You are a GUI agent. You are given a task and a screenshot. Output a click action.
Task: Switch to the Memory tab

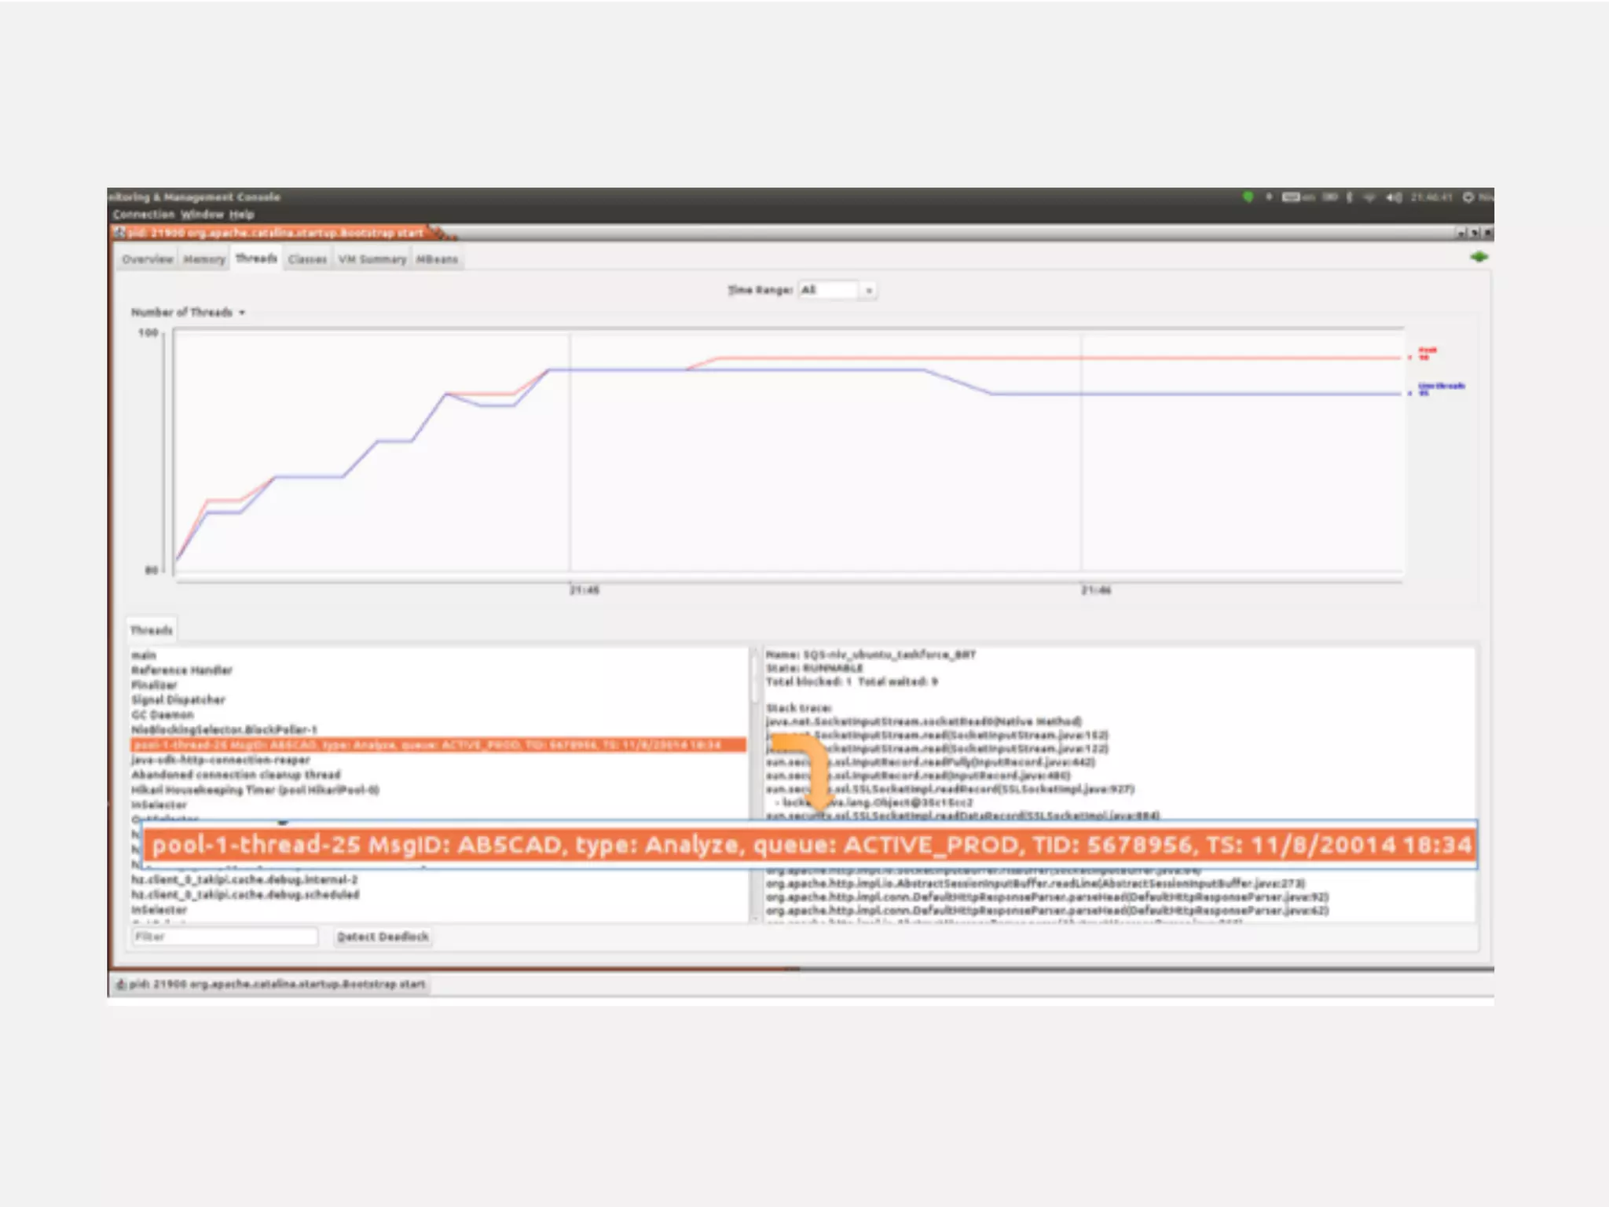204,259
